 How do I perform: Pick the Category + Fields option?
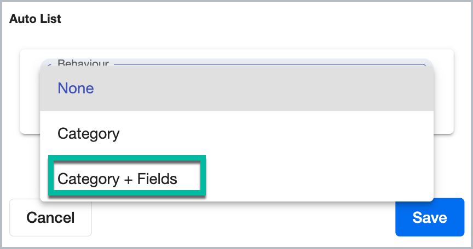click(x=236, y=179)
